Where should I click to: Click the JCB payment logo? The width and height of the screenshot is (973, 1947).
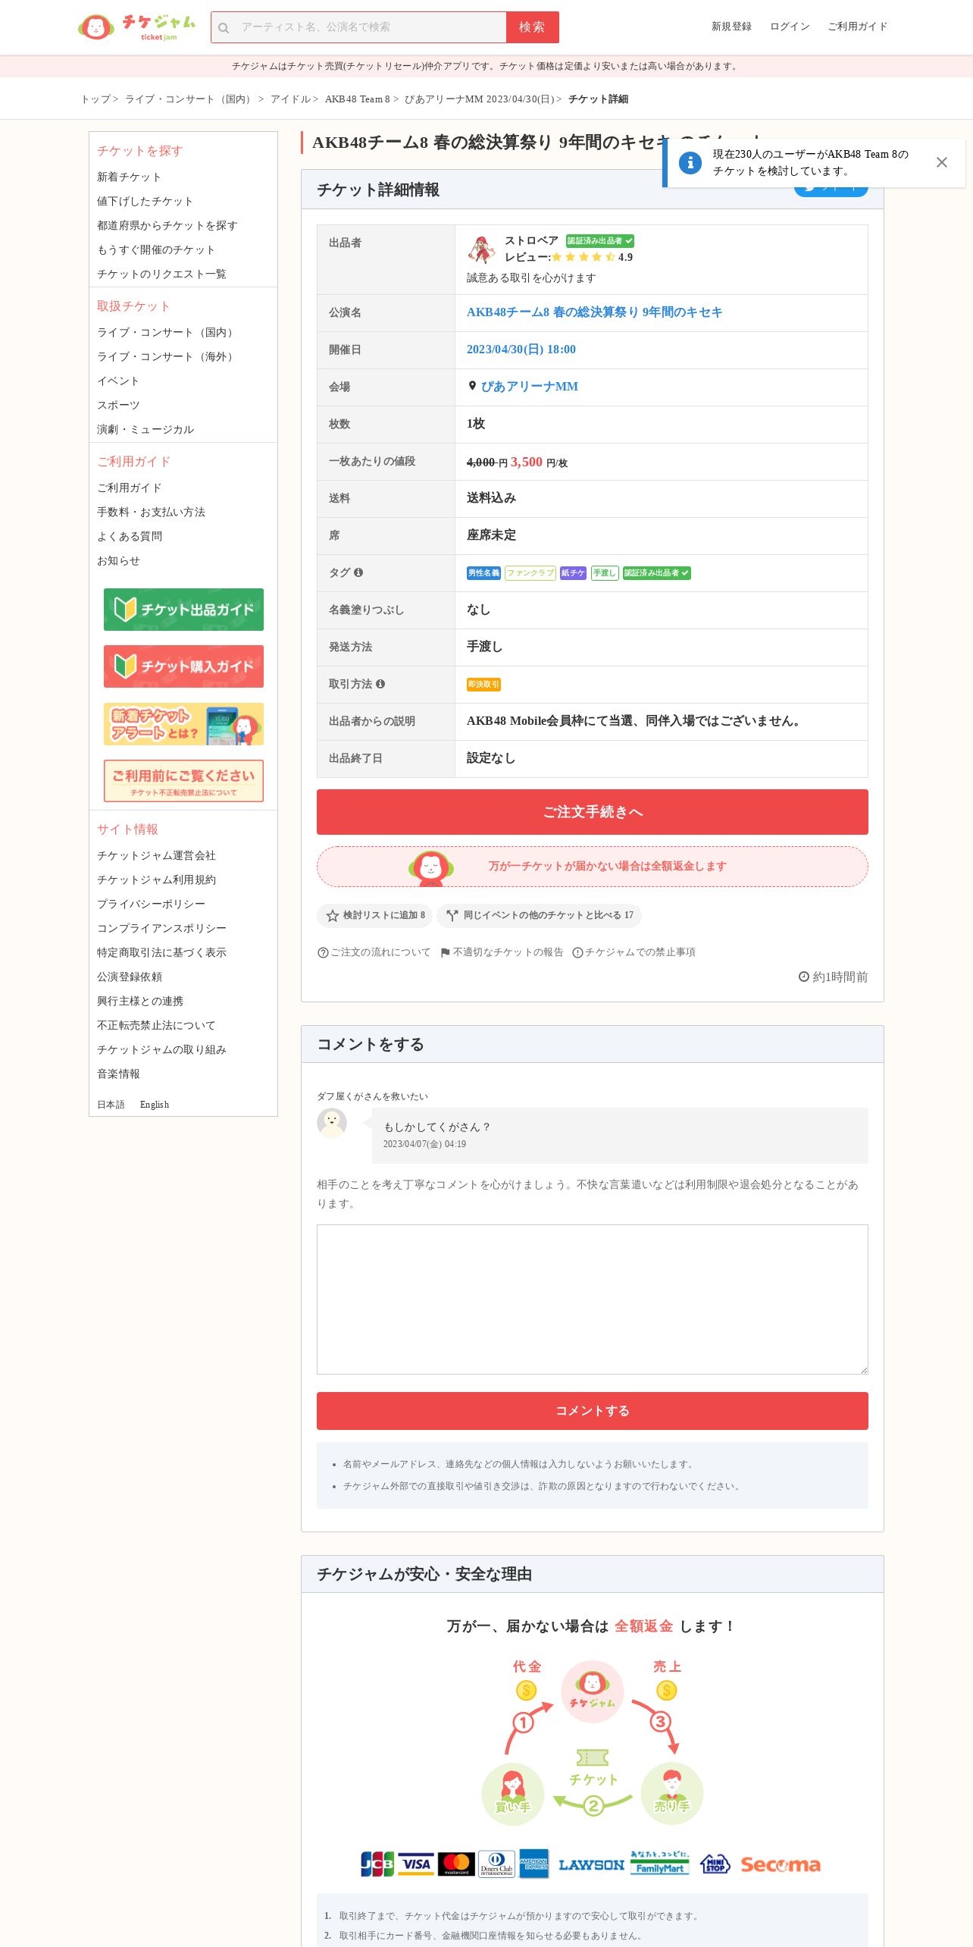[x=377, y=1864]
